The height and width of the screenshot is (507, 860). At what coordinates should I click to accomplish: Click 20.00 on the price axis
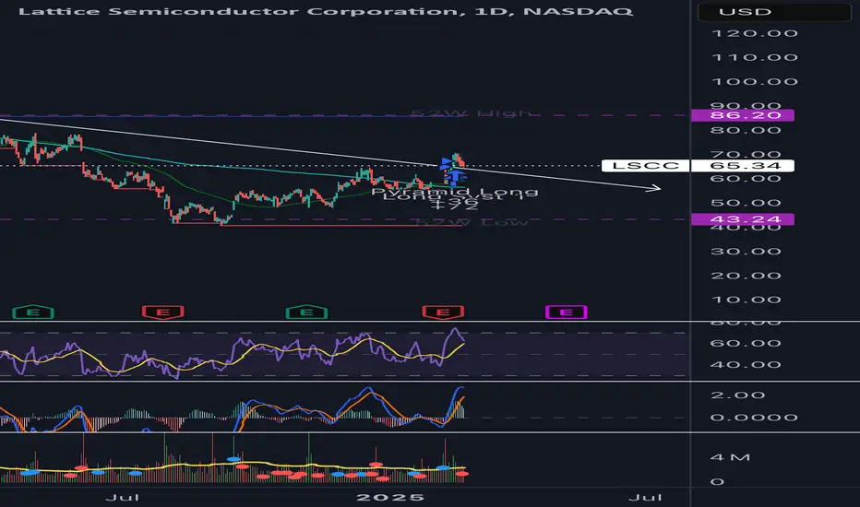[x=746, y=276]
